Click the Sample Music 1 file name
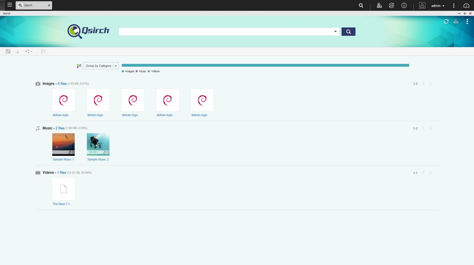This screenshot has height=265, width=474. click(63, 160)
